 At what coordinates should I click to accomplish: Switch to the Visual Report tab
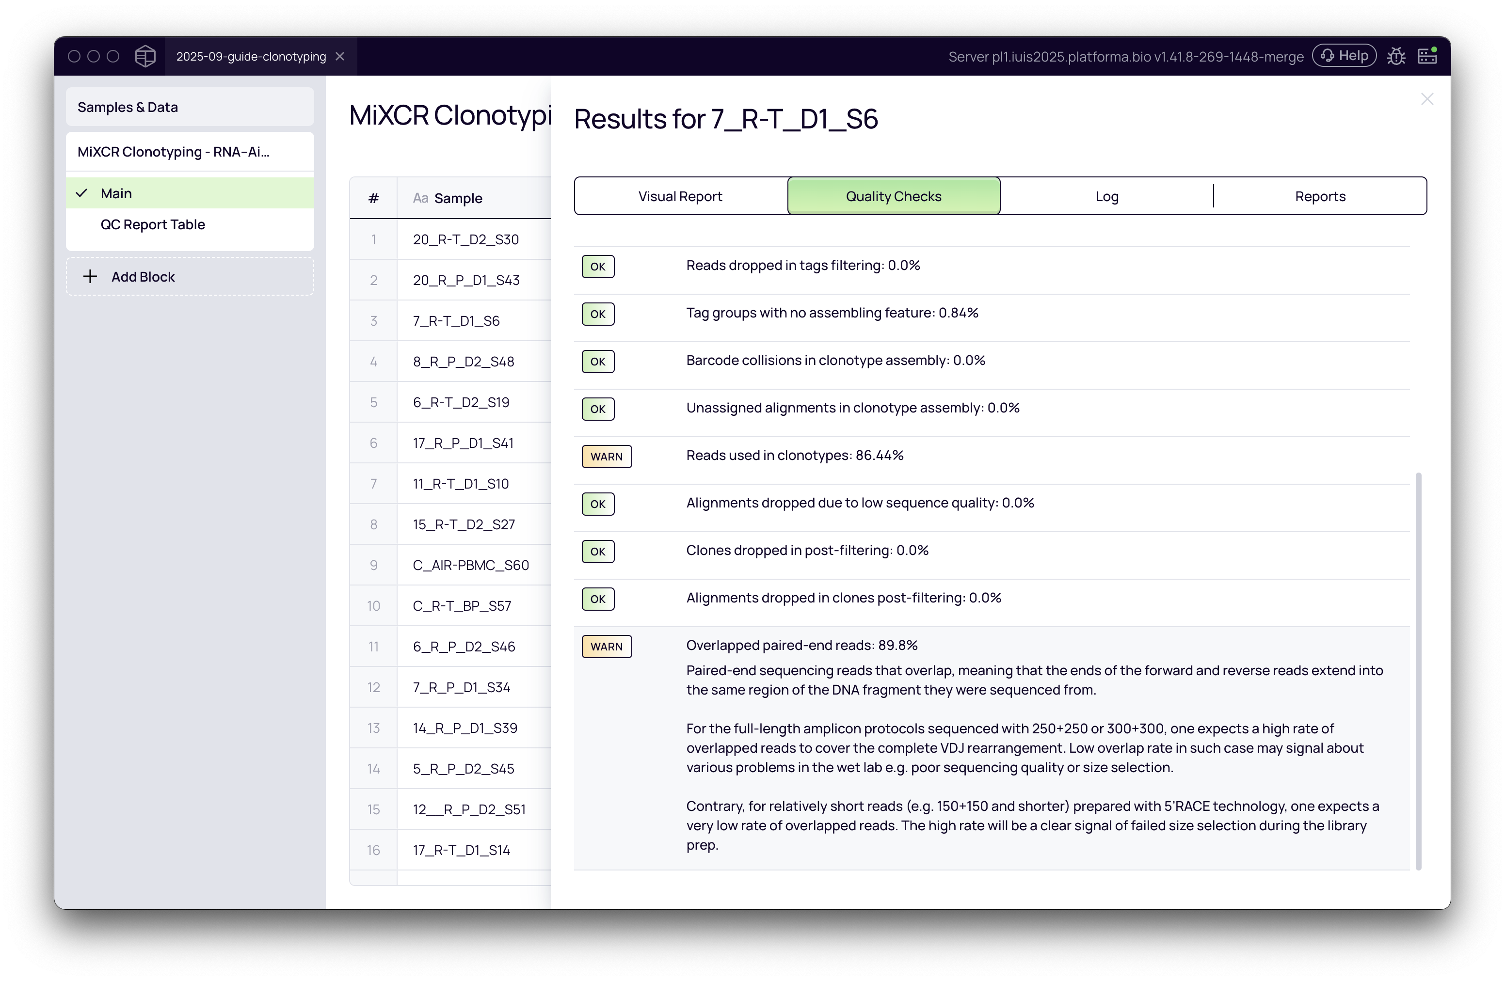pos(680,197)
